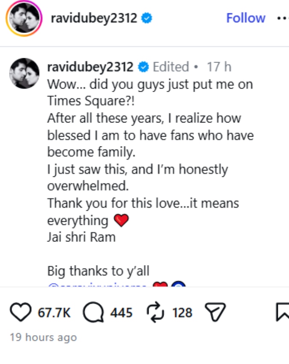
Task: Click the 445 comments count
Action: click(x=121, y=313)
